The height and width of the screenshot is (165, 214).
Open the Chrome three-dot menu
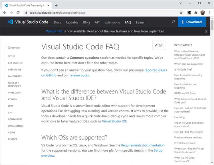tap(209, 13)
